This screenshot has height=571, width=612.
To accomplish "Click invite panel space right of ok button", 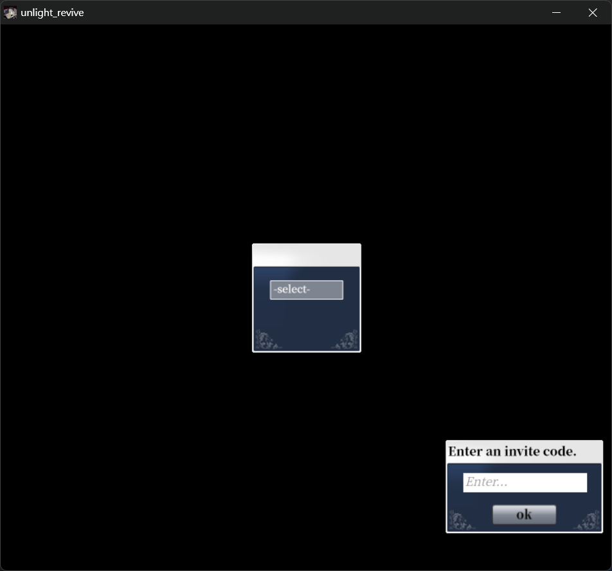I will (x=569, y=514).
